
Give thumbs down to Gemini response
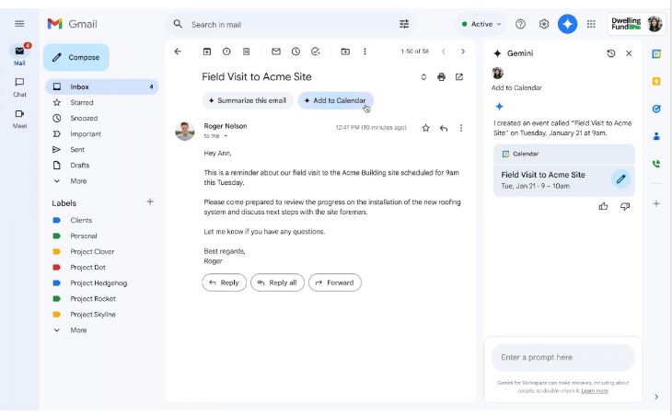point(625,206)
